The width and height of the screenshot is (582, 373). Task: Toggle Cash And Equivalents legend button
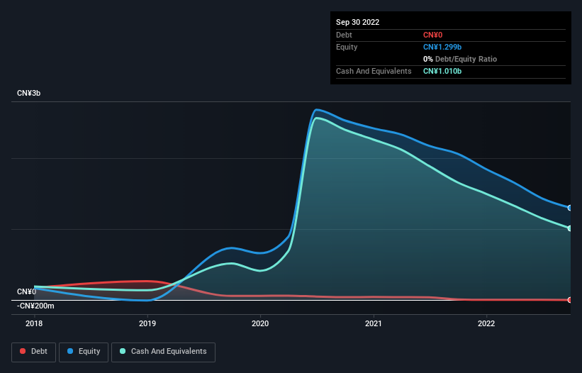coord(163,352)
